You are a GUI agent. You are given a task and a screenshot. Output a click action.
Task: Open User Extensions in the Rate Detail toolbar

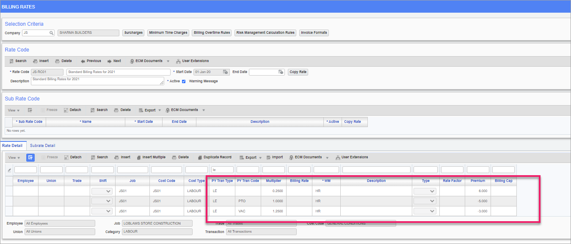click(x=352, y=157)
